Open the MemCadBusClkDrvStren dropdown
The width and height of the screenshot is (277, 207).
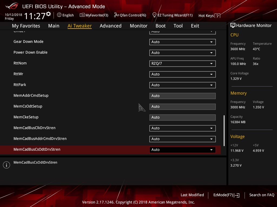tap(183, 128)
